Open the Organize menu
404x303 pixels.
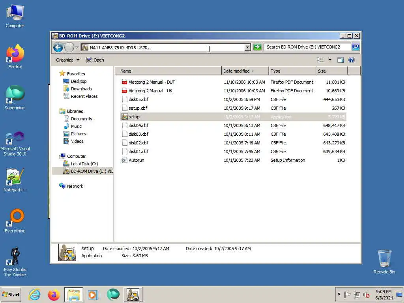point(67,60)
